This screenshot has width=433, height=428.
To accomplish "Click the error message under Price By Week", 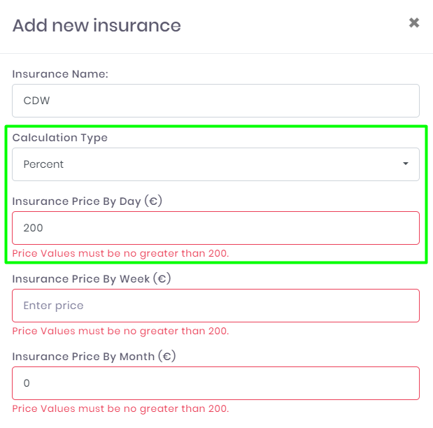I will 120,331.
